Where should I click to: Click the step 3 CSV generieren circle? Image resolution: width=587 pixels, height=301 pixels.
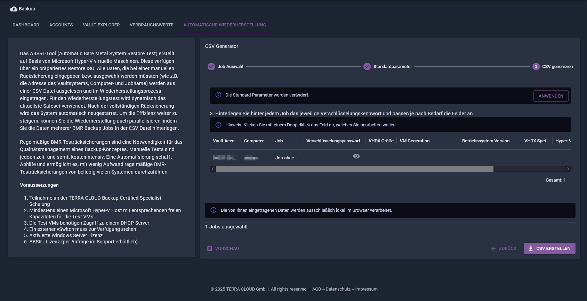tap(536, 66)
